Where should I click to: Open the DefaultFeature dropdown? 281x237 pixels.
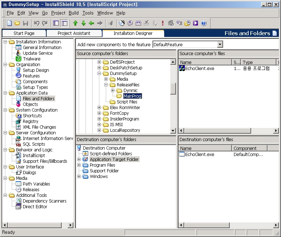point(220,44)
